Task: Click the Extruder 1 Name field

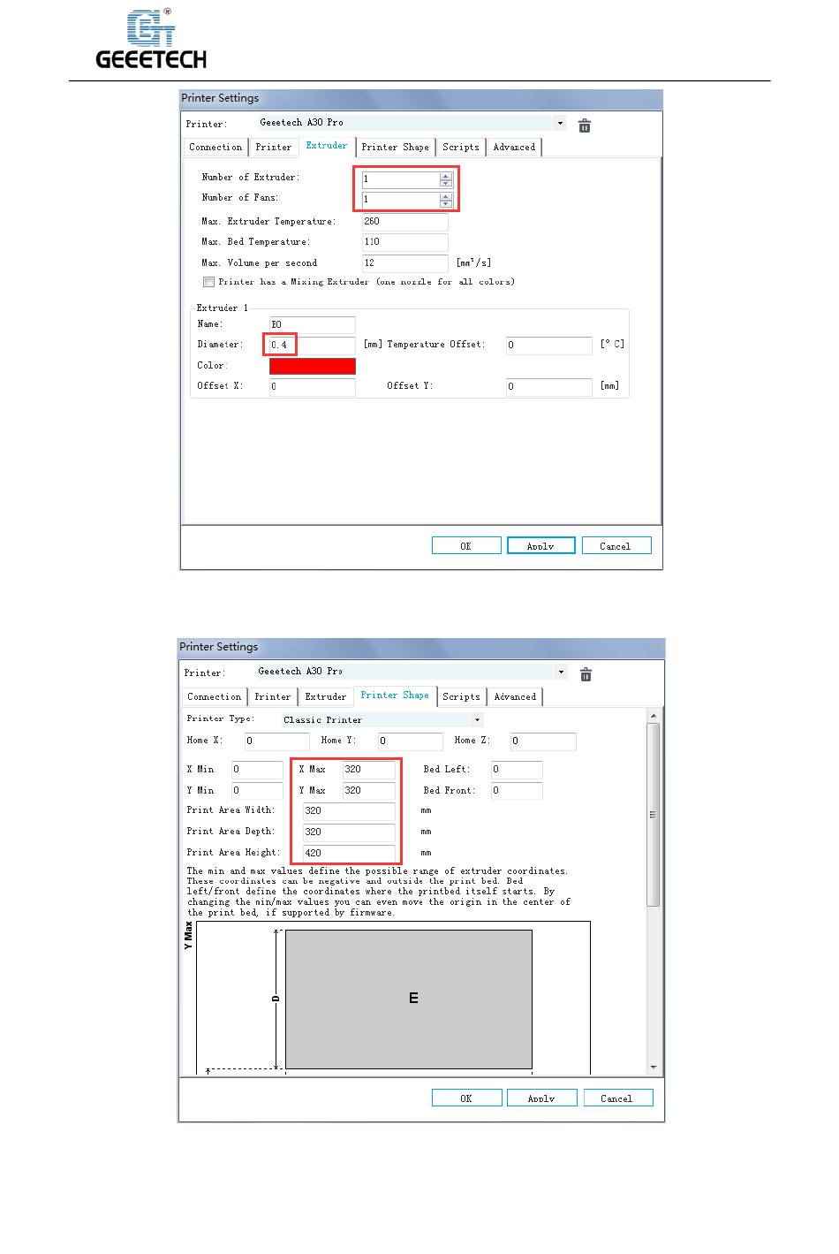Action: pos(313,325)
